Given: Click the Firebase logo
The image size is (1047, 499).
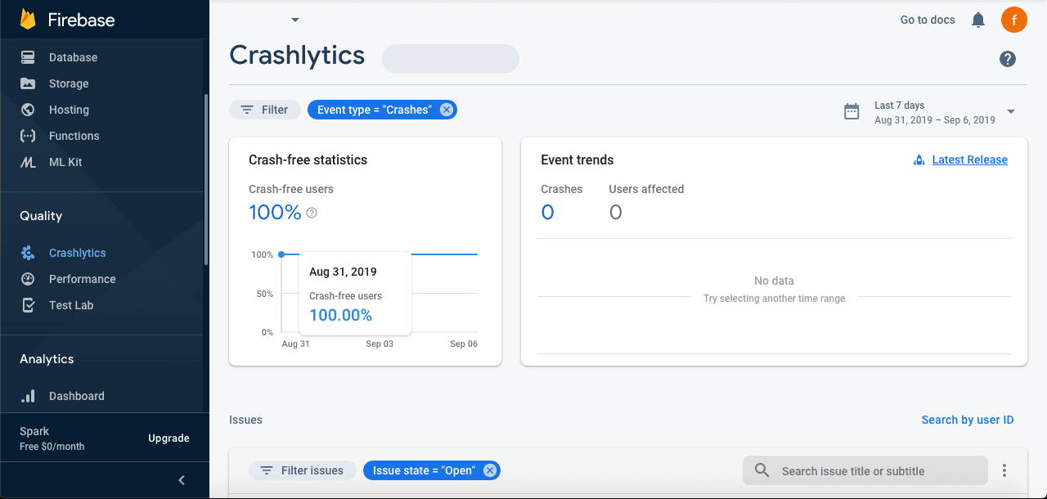Looking at the screenshot, I should (28, 20).
